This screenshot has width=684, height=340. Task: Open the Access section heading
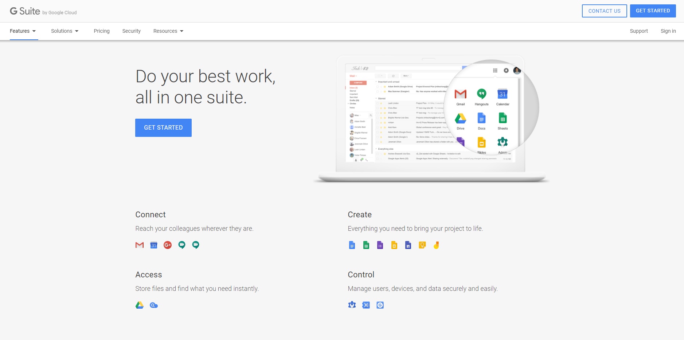pyautogui.click(x=149, y=275)
